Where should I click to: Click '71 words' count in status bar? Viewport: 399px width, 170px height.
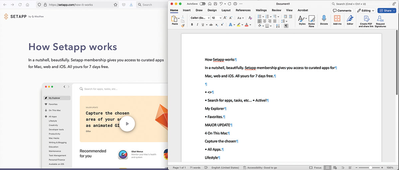(x=195, y=168)
